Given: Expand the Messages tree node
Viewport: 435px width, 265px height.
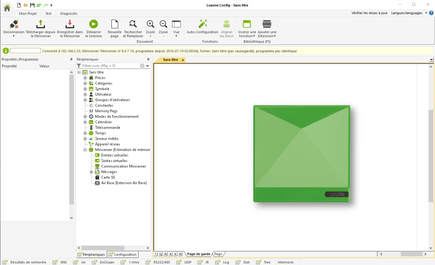Looking at the screenshot, I should [x=91, y=172].
